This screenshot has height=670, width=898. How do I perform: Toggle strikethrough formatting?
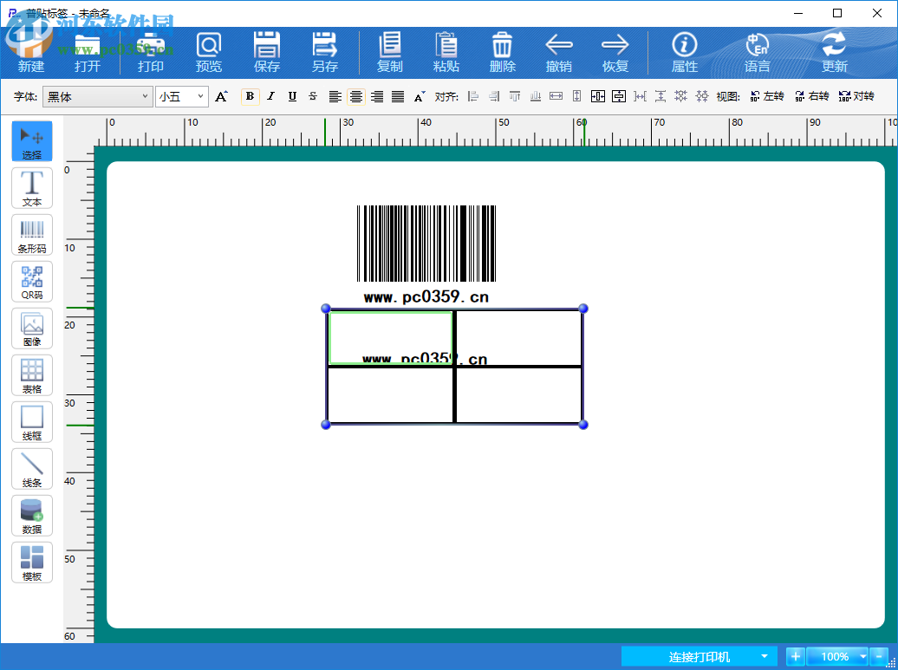313,96
